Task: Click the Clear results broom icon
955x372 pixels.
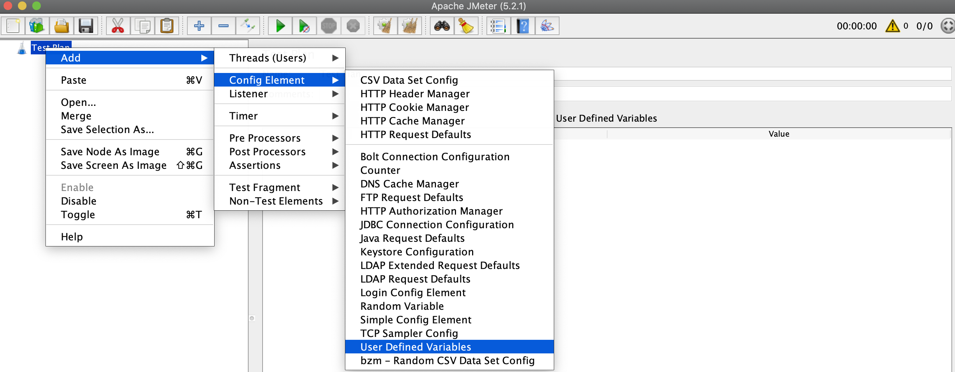Action: tap(385, 26)
